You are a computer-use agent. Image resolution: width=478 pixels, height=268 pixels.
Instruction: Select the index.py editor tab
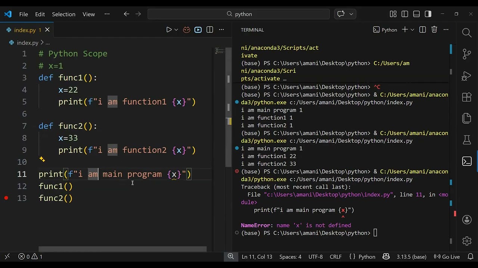[25, 30]
